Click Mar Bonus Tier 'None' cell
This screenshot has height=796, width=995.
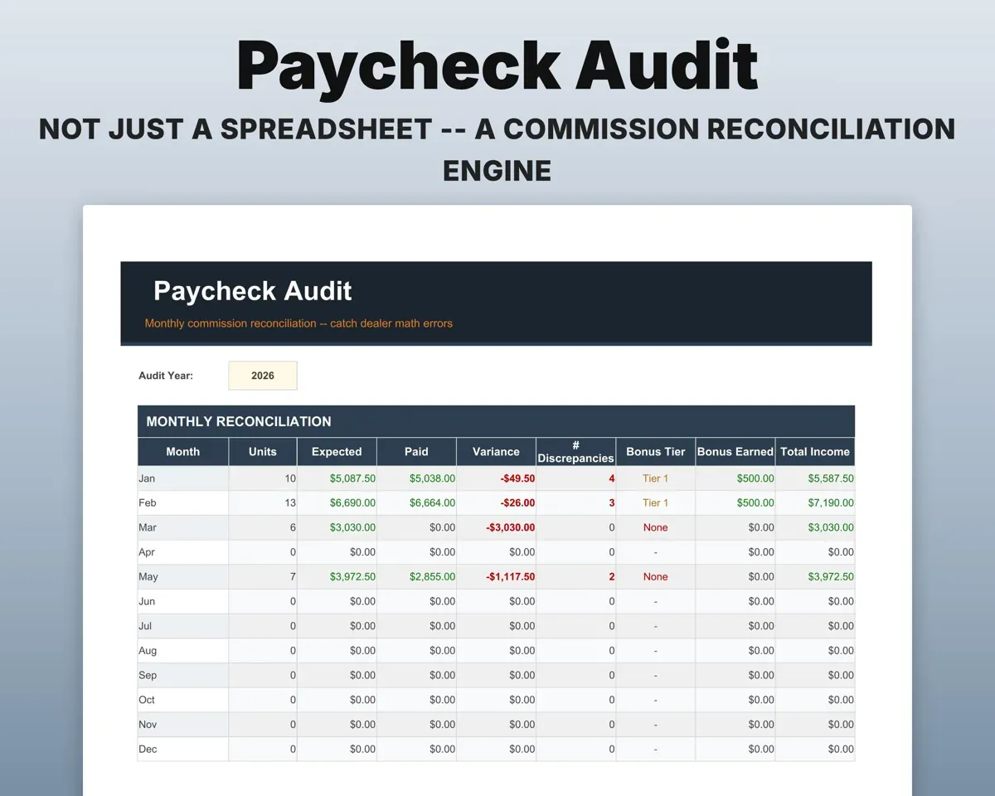[656, 527]
